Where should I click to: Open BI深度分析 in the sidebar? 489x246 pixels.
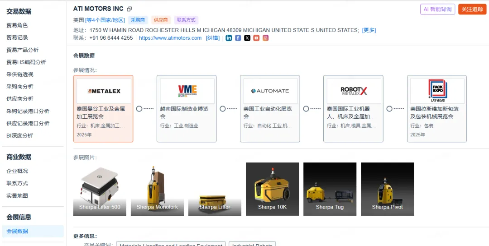[x=19, y=135]
